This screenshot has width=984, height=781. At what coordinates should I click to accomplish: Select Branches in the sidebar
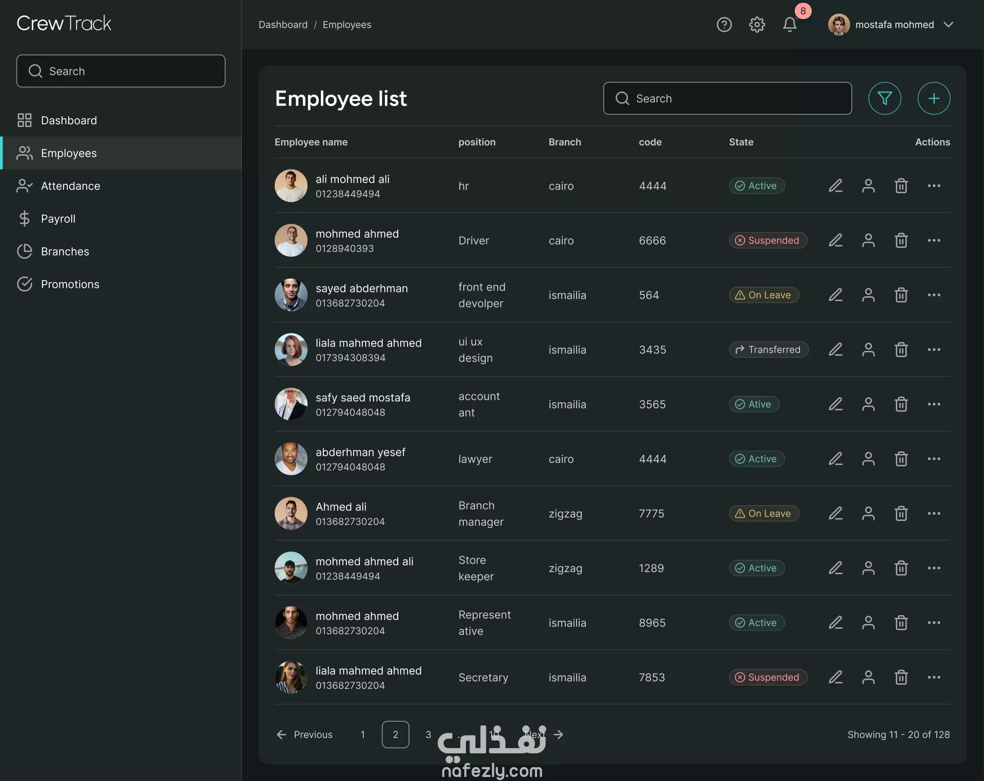click(65, 251)
